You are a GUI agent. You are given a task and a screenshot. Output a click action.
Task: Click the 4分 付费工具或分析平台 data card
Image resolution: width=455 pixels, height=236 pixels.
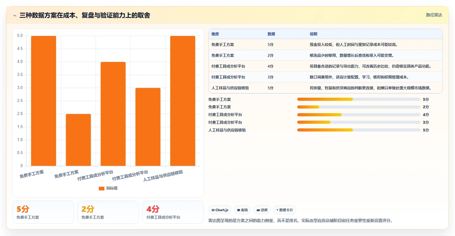[173, 212]
